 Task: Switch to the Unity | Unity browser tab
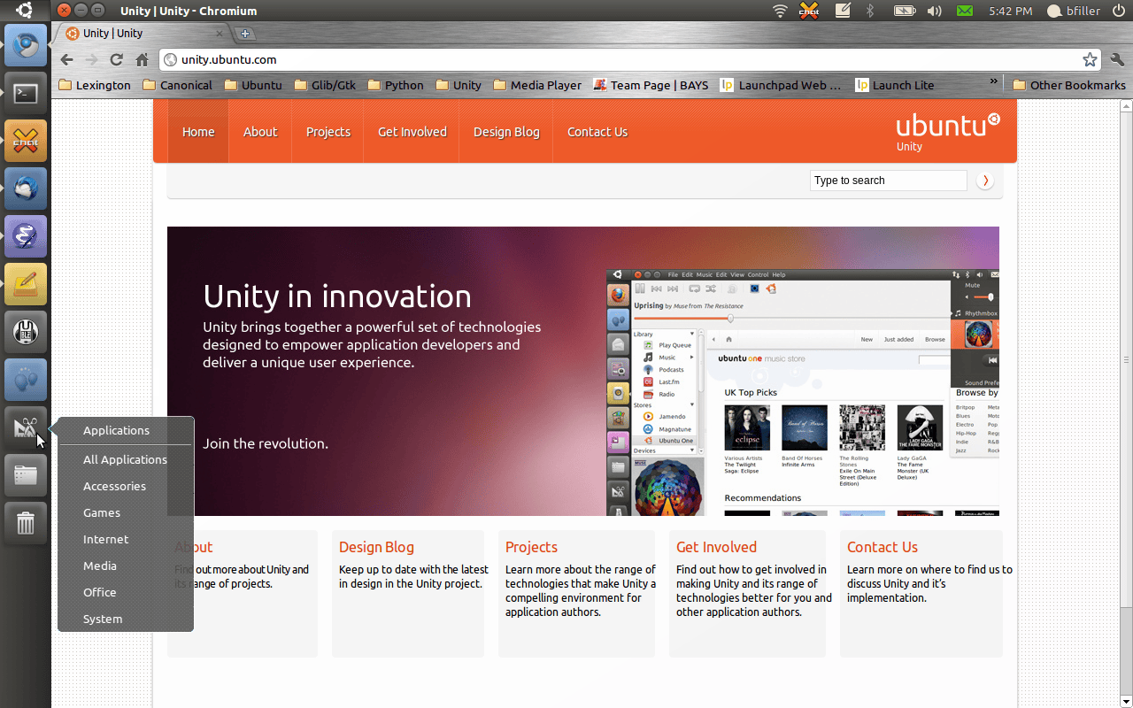tap(143, 34)
